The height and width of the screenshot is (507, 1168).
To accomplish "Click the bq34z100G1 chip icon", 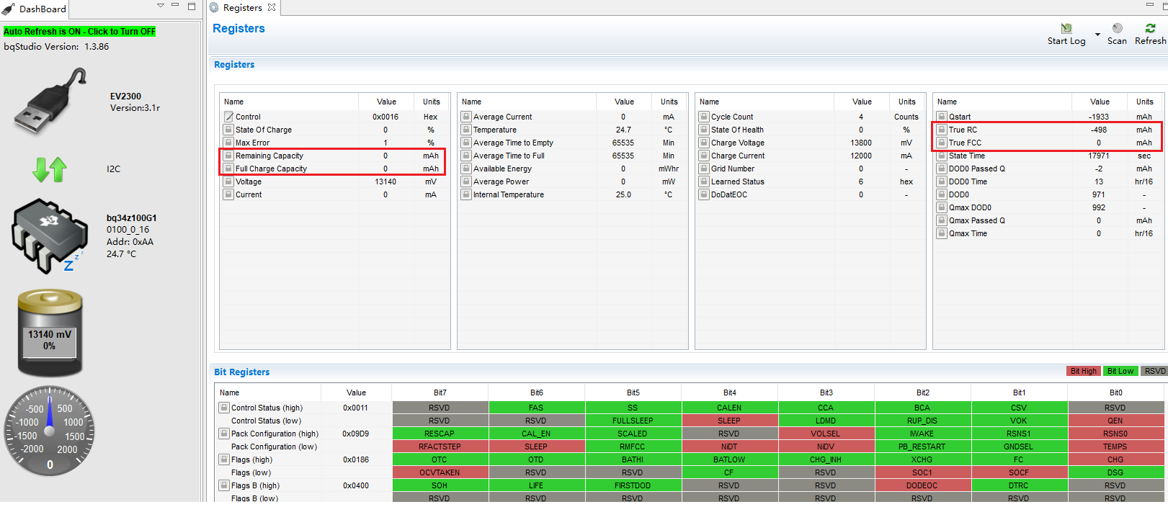I will tap(49, 235).
